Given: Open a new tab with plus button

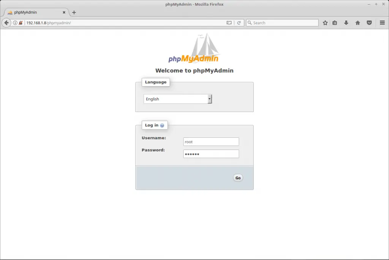Looking at the screenshot, I should coord(74,13).
